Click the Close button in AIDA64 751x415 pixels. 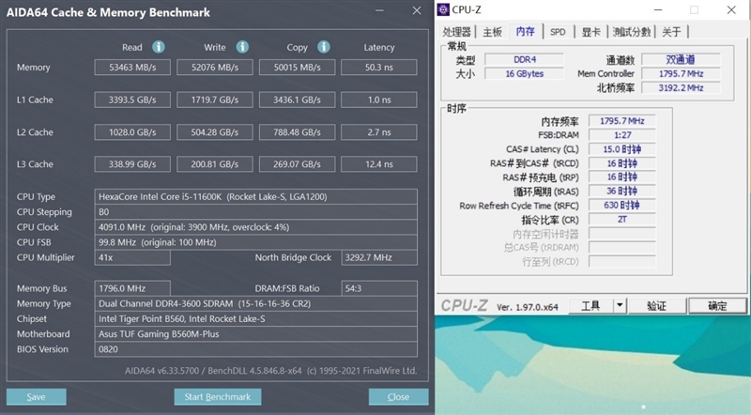(x=398, y=397)
